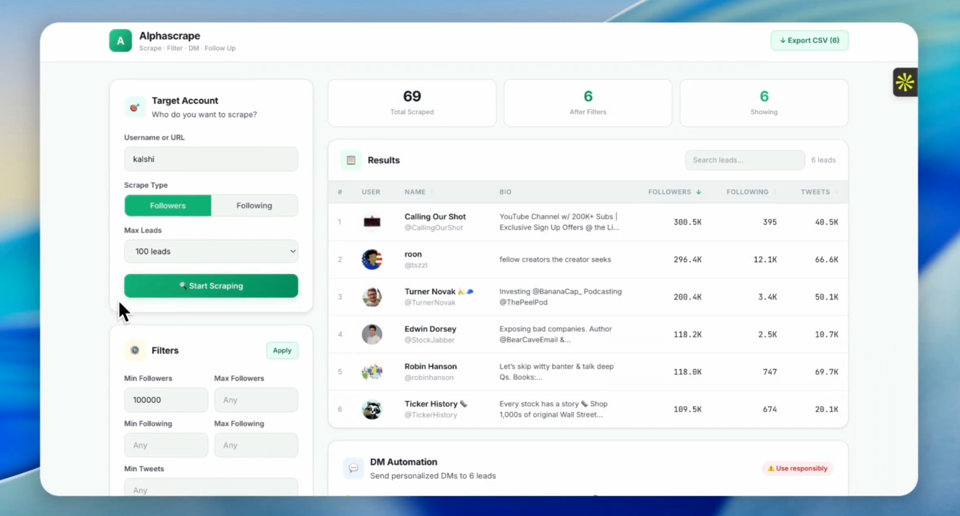The width and height of the screenshot is (960, 516).
Task: Open roon's profile avatar
Action: click(x=372, y=259)
